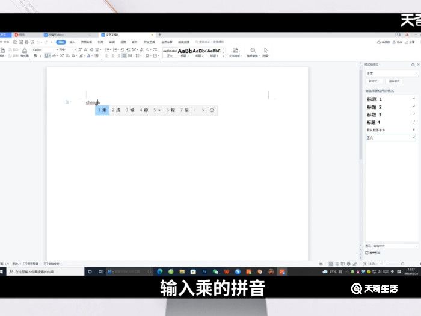This screenshot has width=421, height=316.
Task: Open the current style 正文 combo box
Action: tap(392, 73)
